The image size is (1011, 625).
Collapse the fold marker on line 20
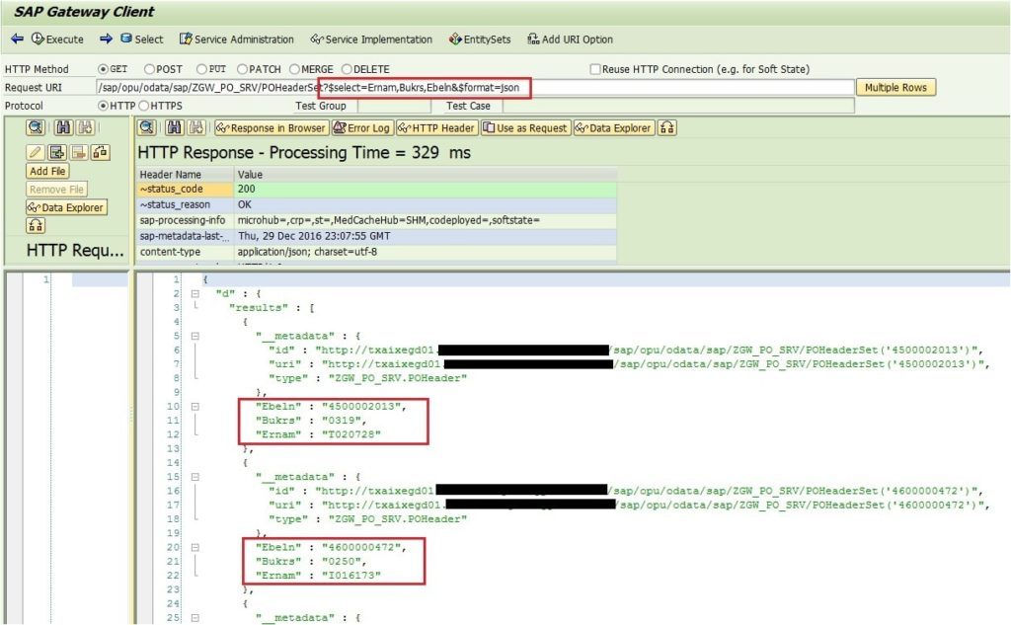pyautogui.click(x=194, y=547)
